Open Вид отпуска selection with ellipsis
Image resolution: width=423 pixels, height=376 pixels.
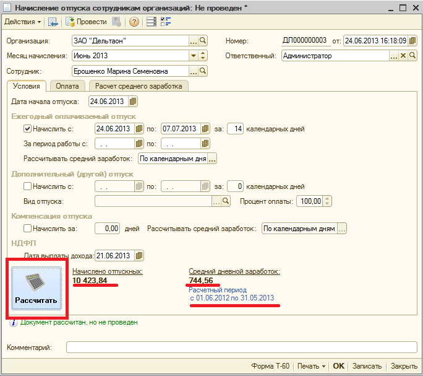coord(216,201)
